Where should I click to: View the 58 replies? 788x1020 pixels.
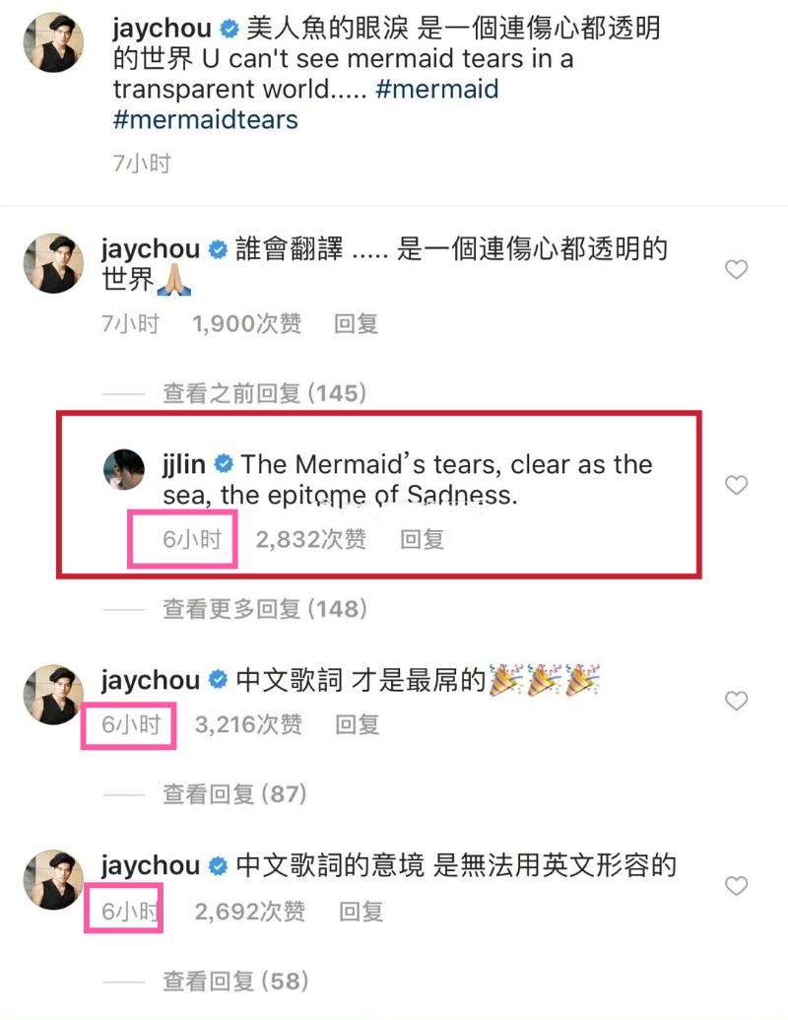coord(234,981)
